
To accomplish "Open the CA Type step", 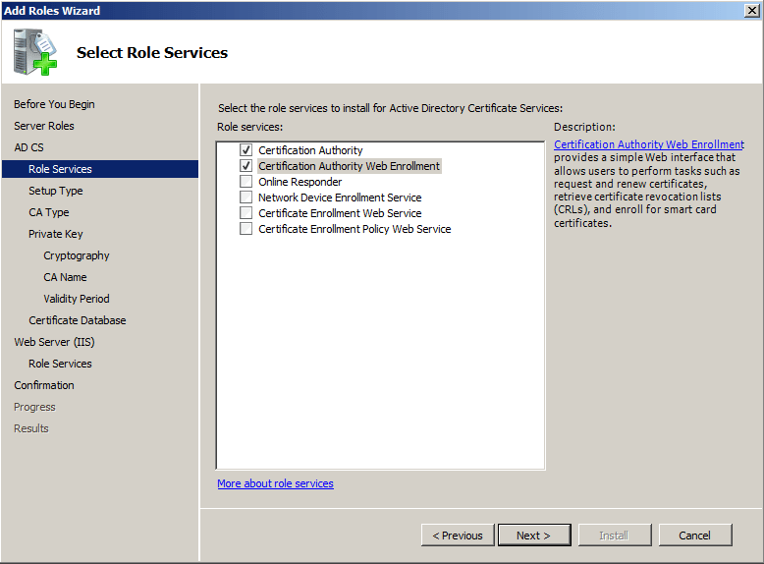I will point(49,212).
